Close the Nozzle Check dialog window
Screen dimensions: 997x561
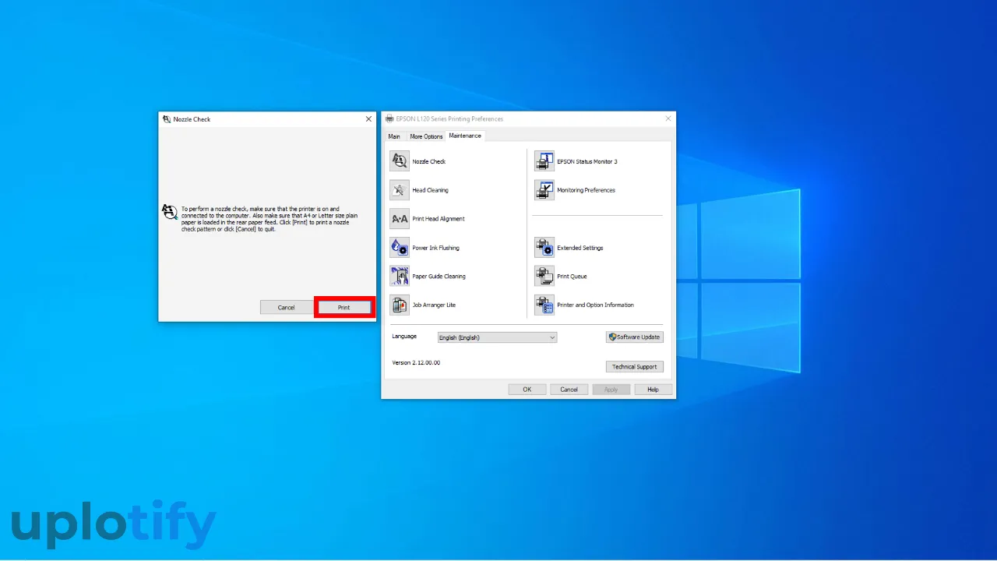(x=368, y=119)
